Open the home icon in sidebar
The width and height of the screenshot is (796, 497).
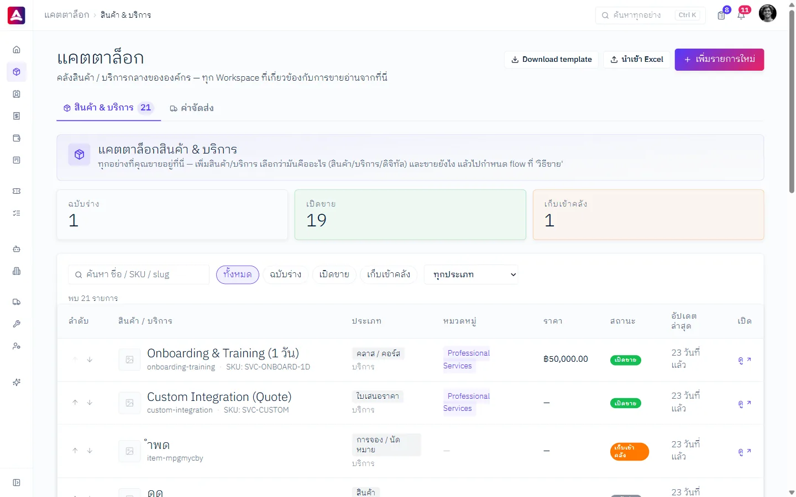[17, 50]
